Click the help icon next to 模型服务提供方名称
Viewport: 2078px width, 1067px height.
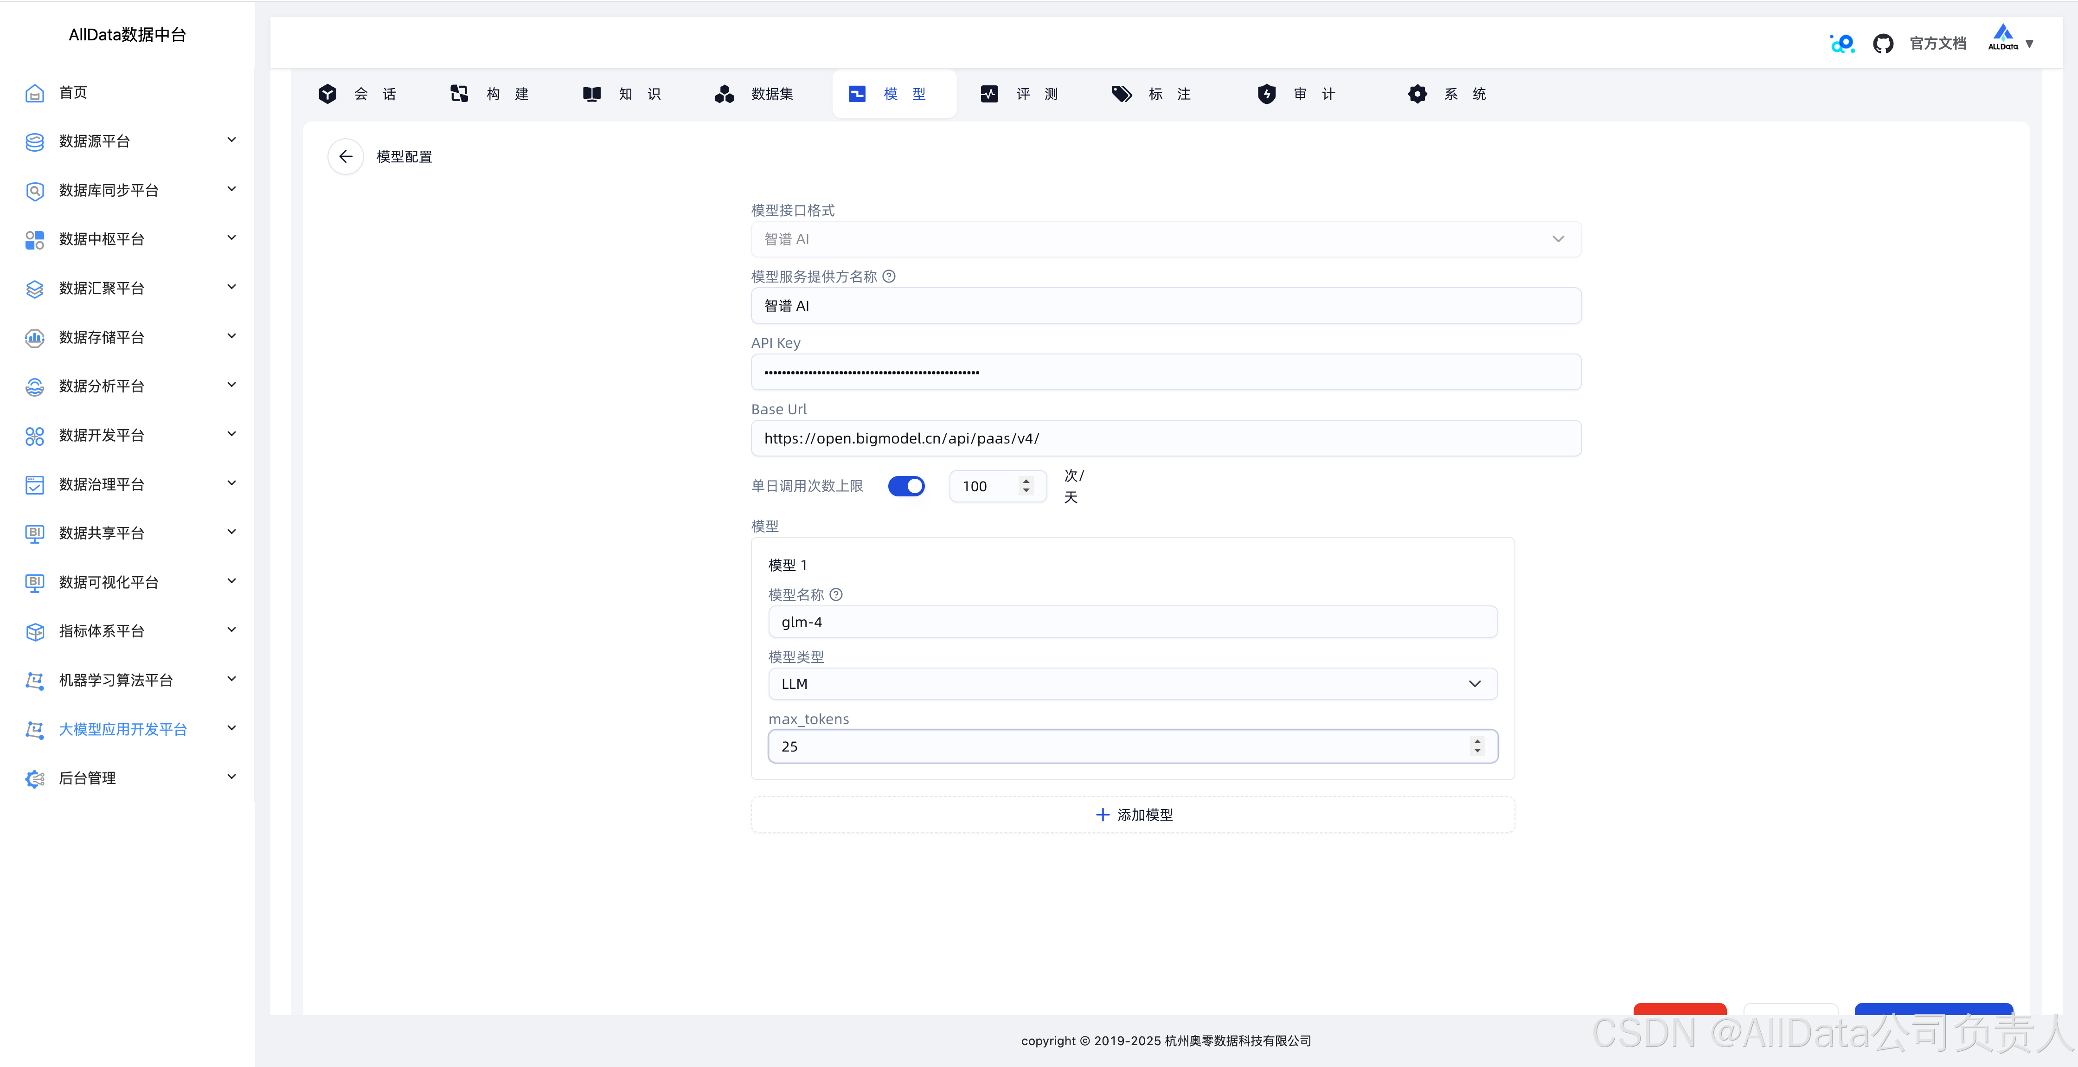pyautogui.click(x=889, y=276)
